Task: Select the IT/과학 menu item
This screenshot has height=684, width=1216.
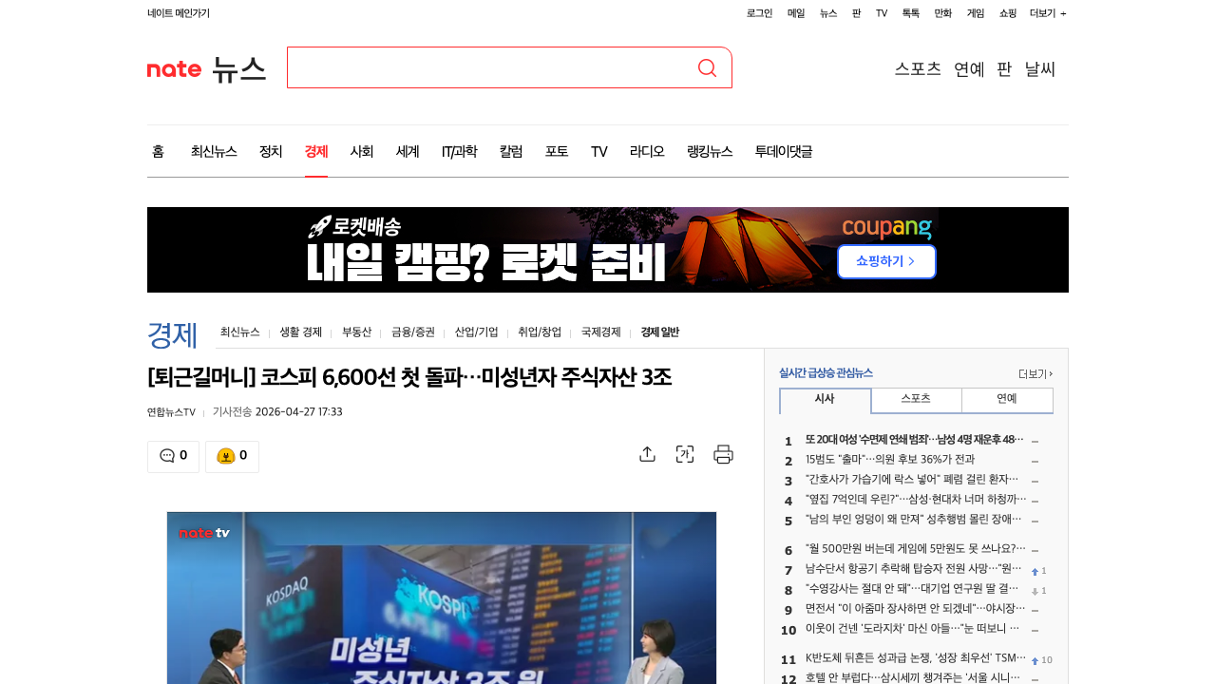Action: click(x=460, y=151)
